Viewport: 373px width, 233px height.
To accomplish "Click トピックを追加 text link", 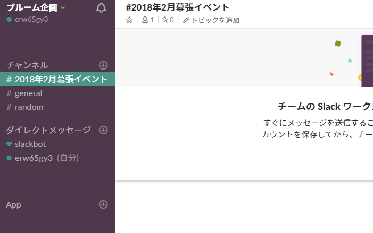I will (215, 20).
